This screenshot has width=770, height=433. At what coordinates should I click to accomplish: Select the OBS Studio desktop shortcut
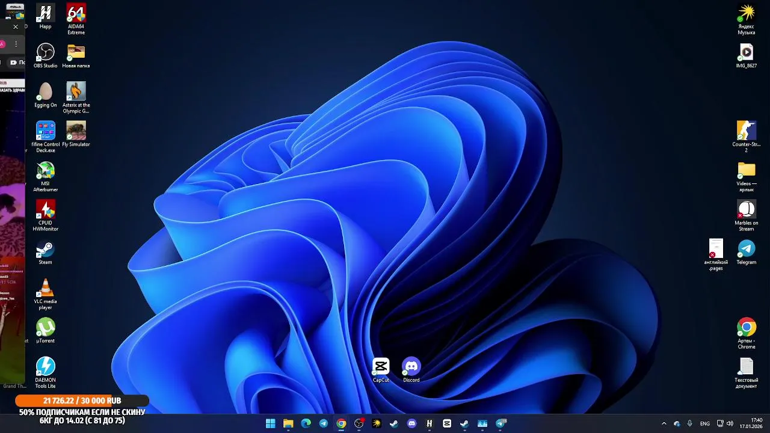(46, 55)
